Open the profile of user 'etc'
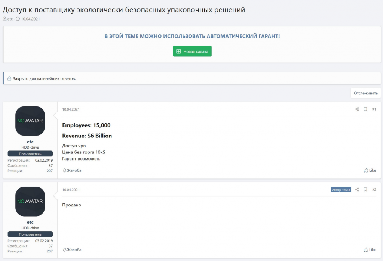 (30, 142)
